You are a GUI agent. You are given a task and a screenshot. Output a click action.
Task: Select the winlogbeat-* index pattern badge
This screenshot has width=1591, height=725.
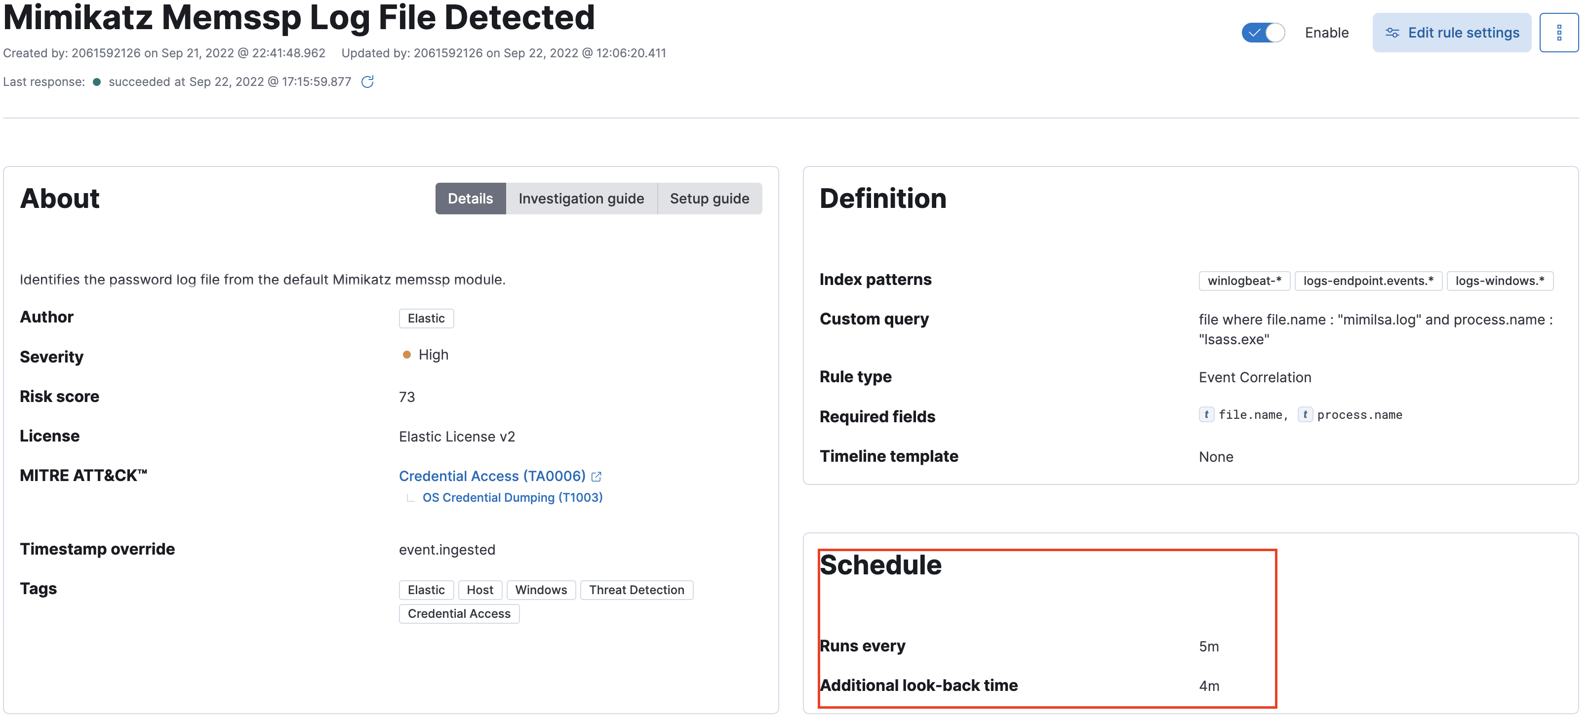(x=1244, y=281)
